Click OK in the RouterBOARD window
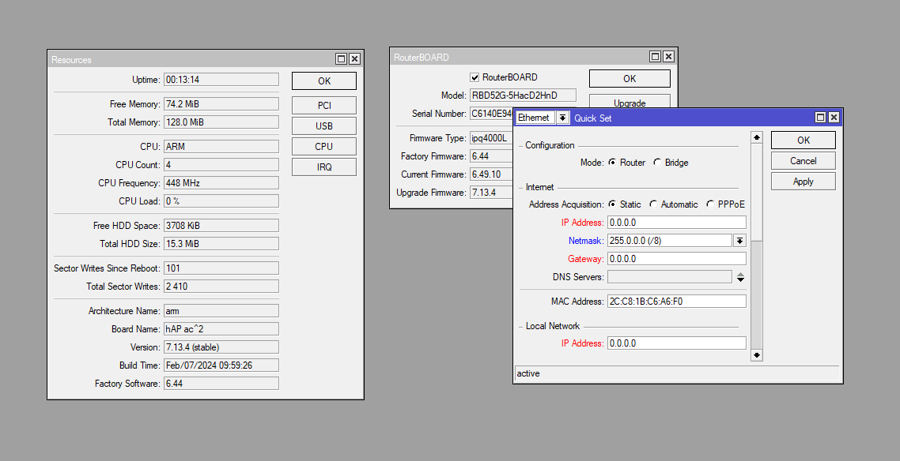The height and width of the screenshot is (461, 900). click(630, 78)
